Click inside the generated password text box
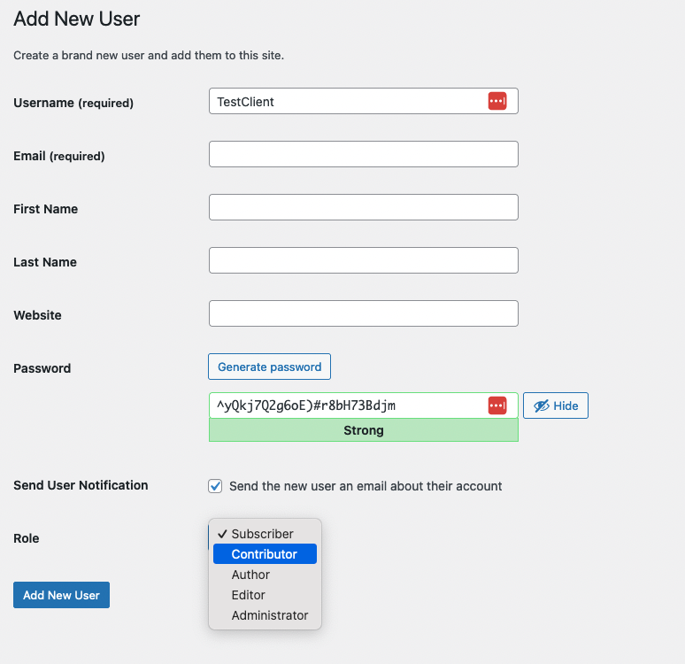Screen dimensions: 685x664 click(x=364, y=405)
